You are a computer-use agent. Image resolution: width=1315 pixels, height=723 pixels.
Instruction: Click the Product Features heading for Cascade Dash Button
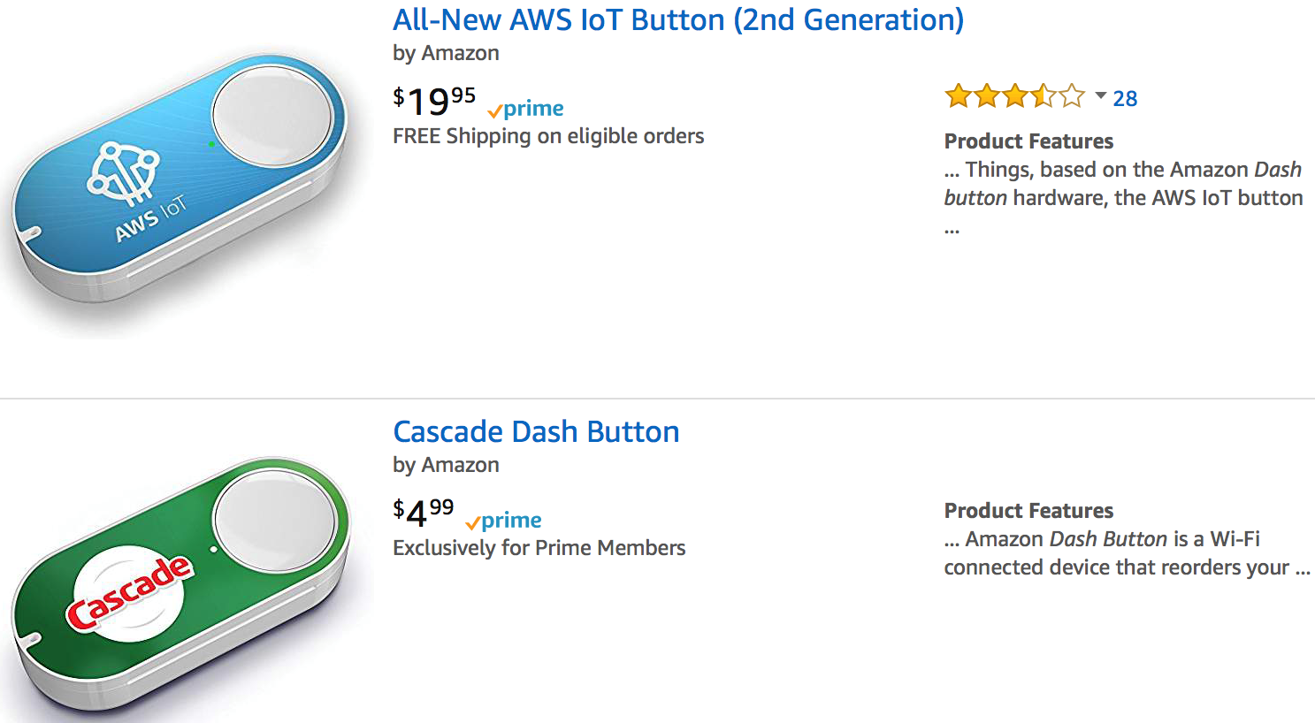point(1028,511)
